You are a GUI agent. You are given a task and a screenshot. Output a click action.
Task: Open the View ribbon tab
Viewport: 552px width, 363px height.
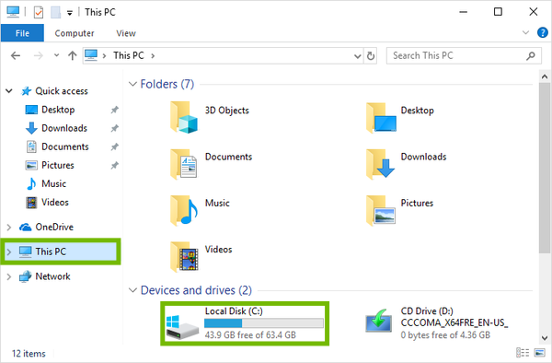126,33
